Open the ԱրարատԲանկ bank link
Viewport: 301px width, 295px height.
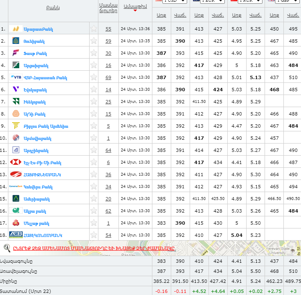point(38,29)
